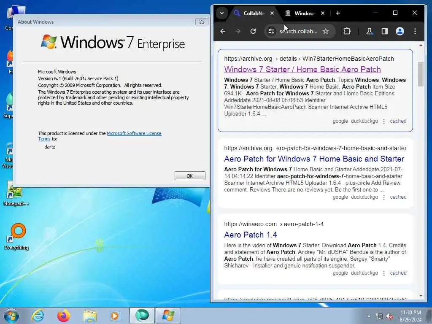432x324 pixels.
Task: Open more options dots for Aero Patch 1.4
Action: (384, 273)
